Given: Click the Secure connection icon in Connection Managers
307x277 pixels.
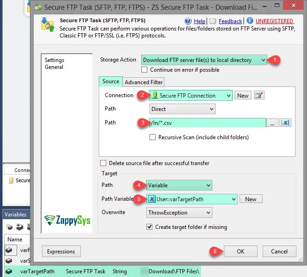Looking at the screenshot, I should (11, 180).
